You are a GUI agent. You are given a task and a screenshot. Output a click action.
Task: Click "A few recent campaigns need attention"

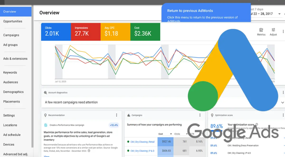click(x=71, y=102)
